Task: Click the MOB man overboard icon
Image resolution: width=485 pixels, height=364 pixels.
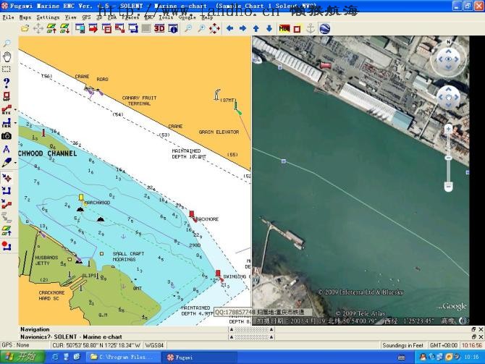Action: click(284, 29)
